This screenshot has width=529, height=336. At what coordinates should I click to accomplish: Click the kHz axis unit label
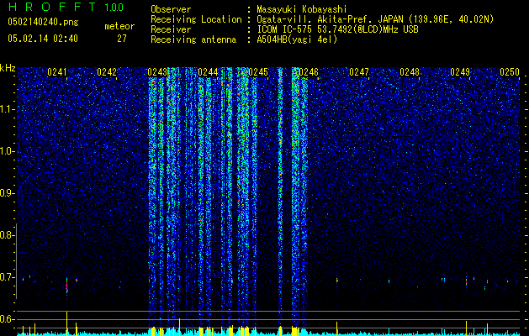coord(8,68)
